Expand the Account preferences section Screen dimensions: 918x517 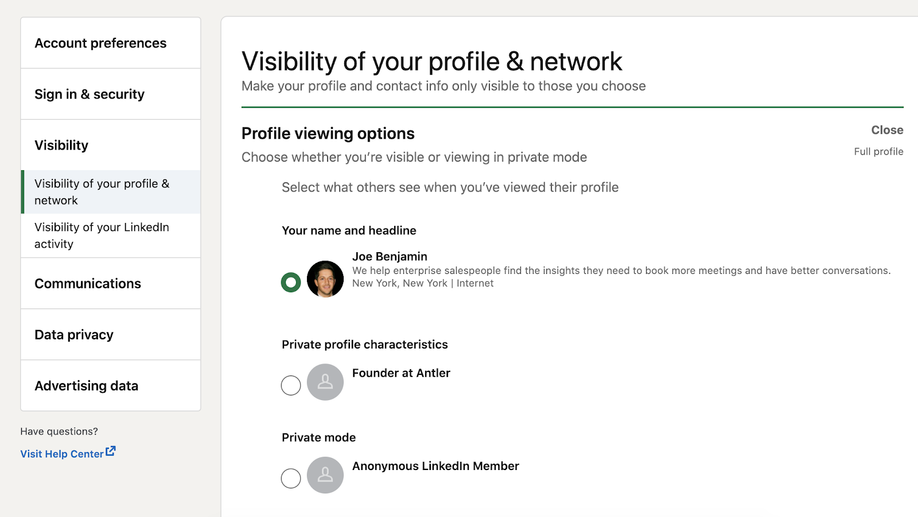pos(100,43)
